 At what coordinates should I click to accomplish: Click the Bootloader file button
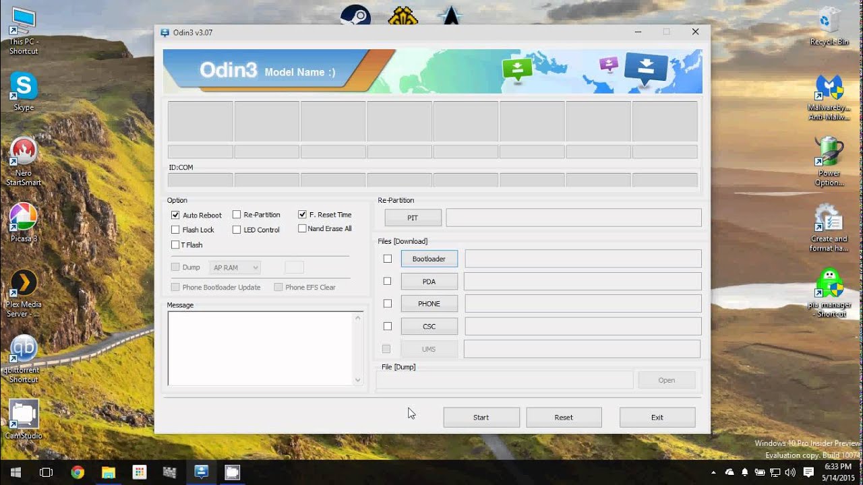pos(429,259)
